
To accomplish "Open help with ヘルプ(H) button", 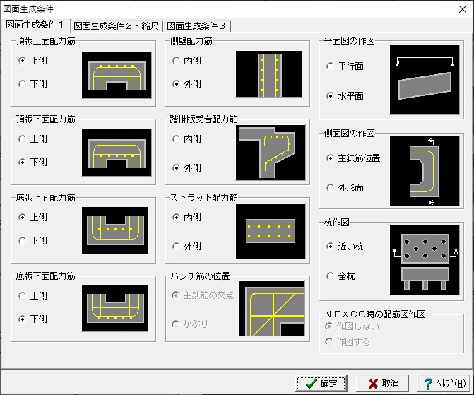I will [444, 384].
